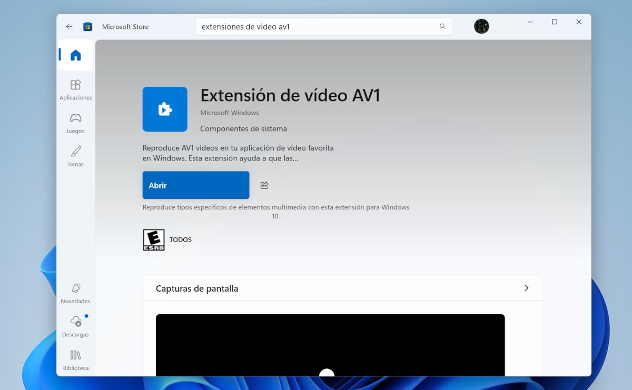Click the back arrow navigation button
Image resolution: width=632 pixels, height=390 pixels.
[69, 26]
